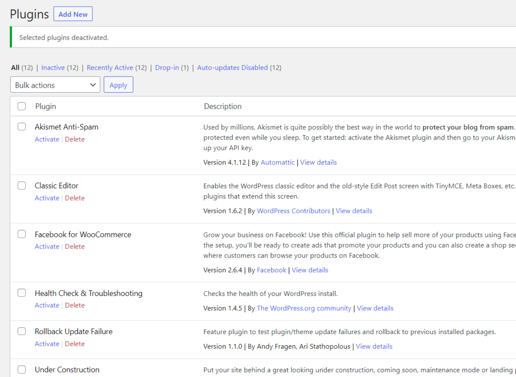
Task: Click the 'Selected plugins deactivated.' notice
Action: click(x=64, y=37)
